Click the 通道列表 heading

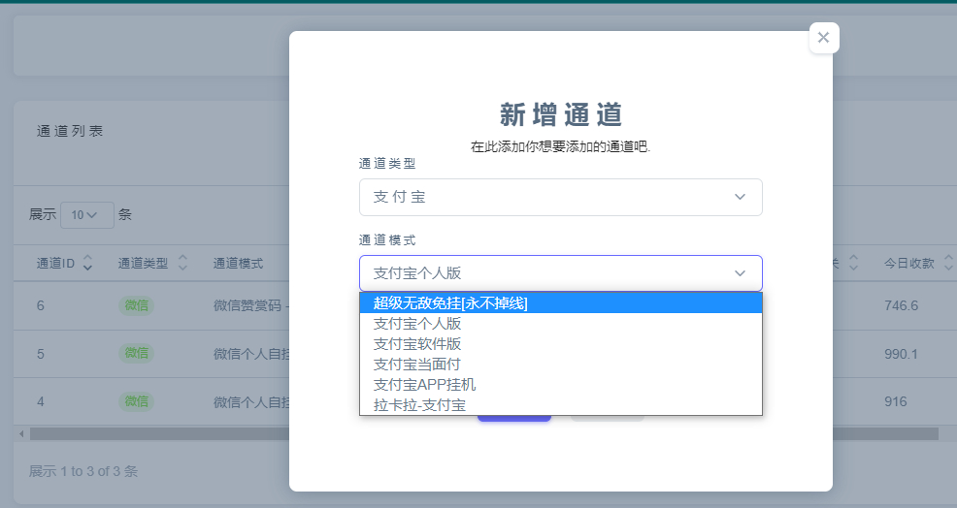[x=70, y=131]
